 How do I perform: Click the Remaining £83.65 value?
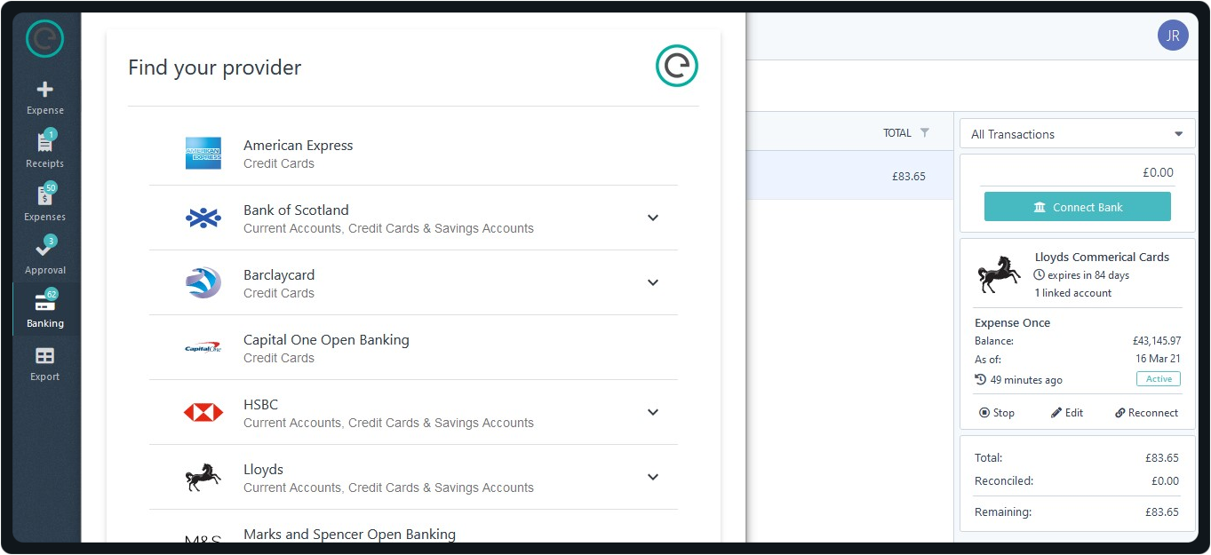click(1161, 512)
